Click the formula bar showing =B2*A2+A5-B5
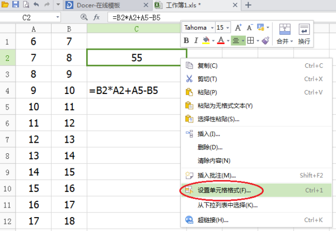This screenshot has height=231, width=336. [222, 17]
